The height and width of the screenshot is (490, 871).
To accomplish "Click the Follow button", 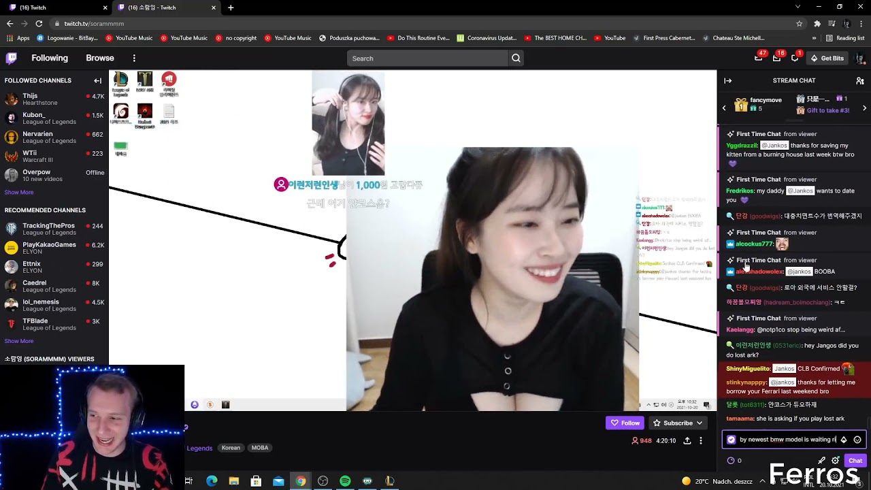I will [x=625, y=423].
